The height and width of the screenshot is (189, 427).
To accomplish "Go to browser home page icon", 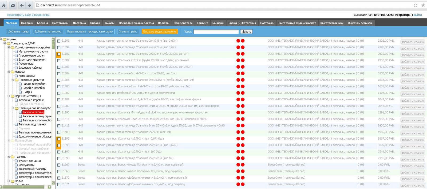I will pyautogui.click(x=4, y=5).
